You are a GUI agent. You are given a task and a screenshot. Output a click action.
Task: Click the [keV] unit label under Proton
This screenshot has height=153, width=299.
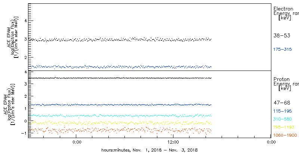tap(284, 88)
